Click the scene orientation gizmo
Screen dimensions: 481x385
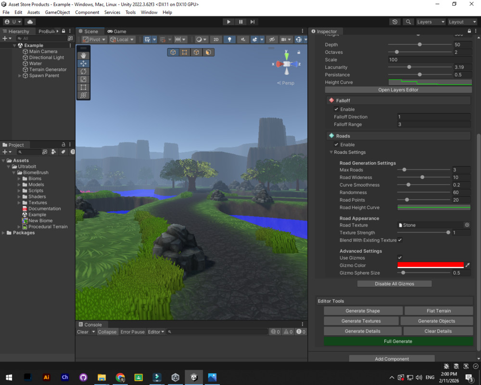point(287,64)
